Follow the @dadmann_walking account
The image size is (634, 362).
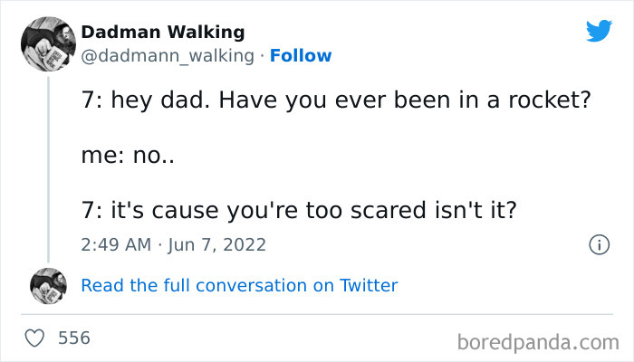(x=302, y=56)
